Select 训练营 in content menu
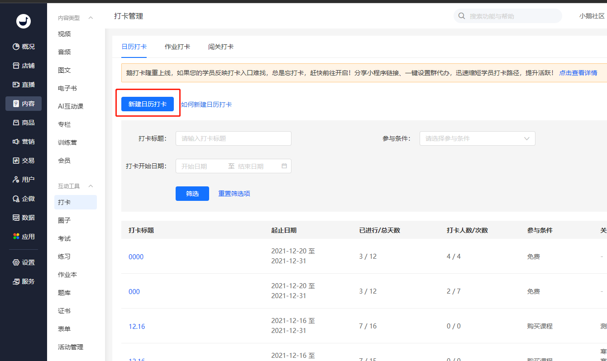This screenshot has height=361, width=607. coord(67,142)
